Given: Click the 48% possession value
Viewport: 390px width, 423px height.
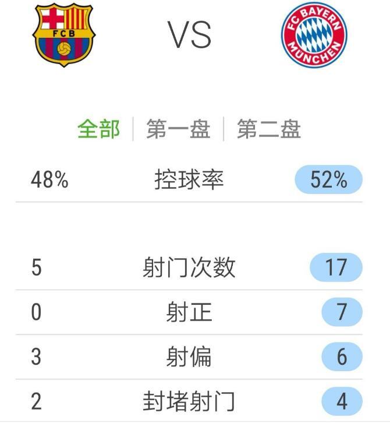Looking at the screenshot, I should pos(49,180).
